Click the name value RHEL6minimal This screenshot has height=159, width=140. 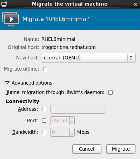pos(58,39)
